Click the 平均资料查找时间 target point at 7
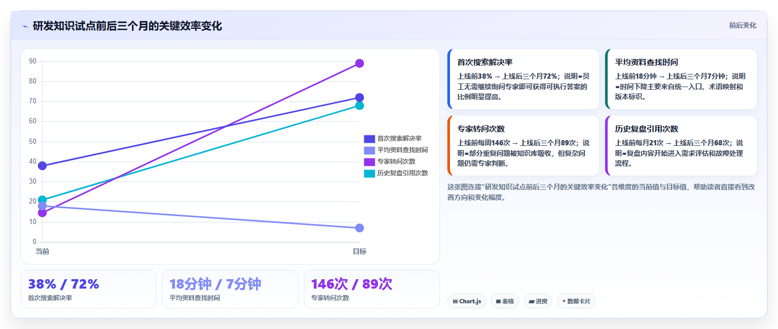778x329 pixels. (x=360, y=228)
